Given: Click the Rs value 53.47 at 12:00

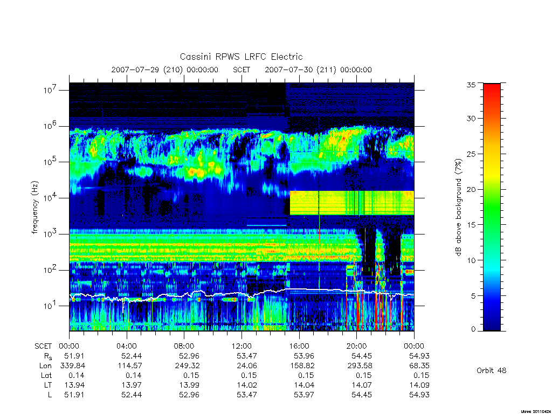Looking at the screenshot, I should (x=247, y=356).
